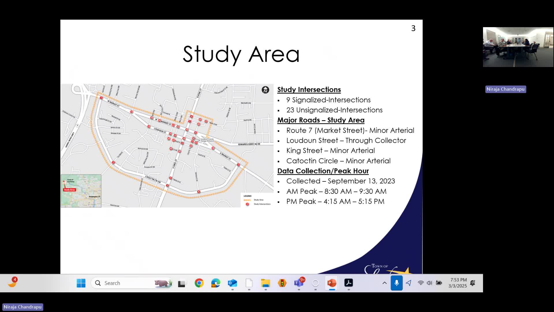
Task: Click the Loudoun Street – Through Collector bullet
Action: tap(346, 141)
